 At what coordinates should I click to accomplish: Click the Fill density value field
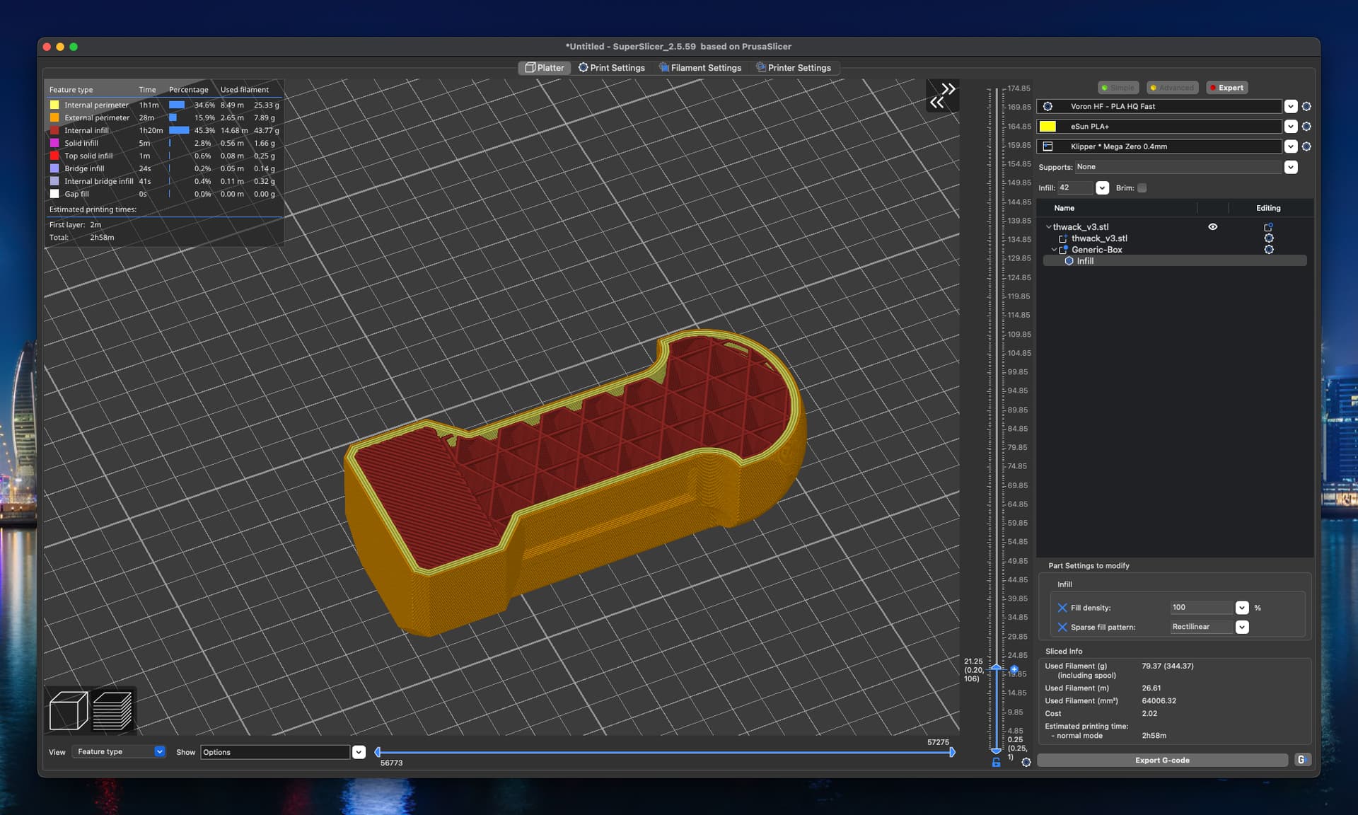pos(1202,608)
